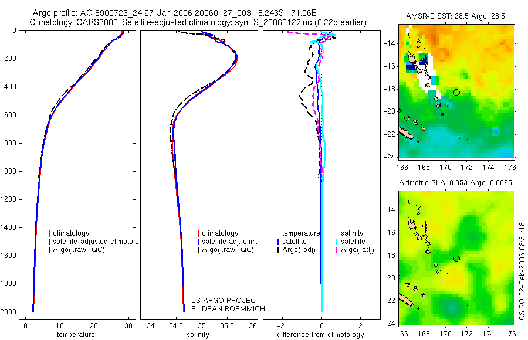The height and width of the screenshot is (340, 528).
Task: Click blue satellite-adjusted climatology marker in temperature legend
Action: pyautogui.click(x=49, y=242)
